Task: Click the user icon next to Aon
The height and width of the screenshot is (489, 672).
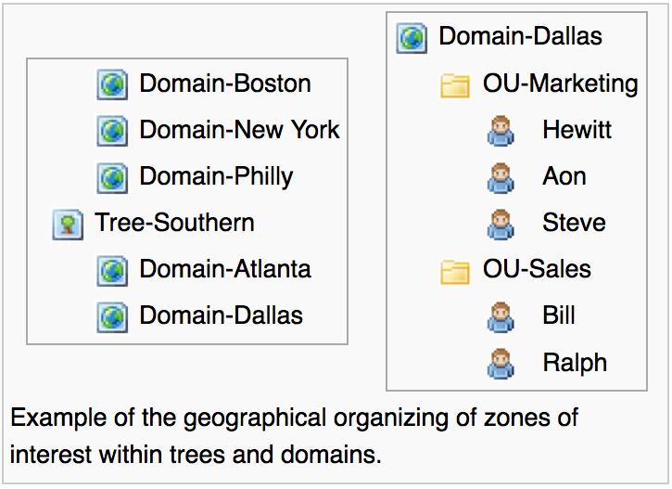Action: pyautogui.click(x=501, y=177)
